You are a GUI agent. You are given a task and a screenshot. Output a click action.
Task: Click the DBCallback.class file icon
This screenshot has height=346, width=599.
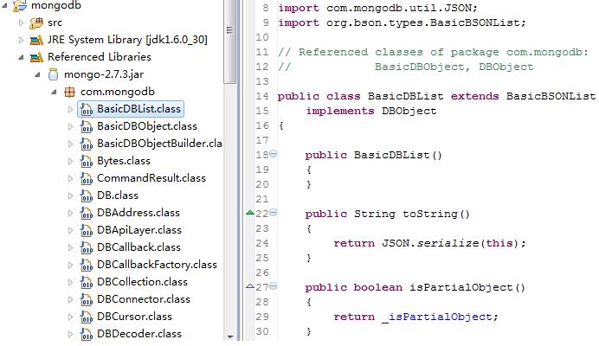tap(87, 247)
